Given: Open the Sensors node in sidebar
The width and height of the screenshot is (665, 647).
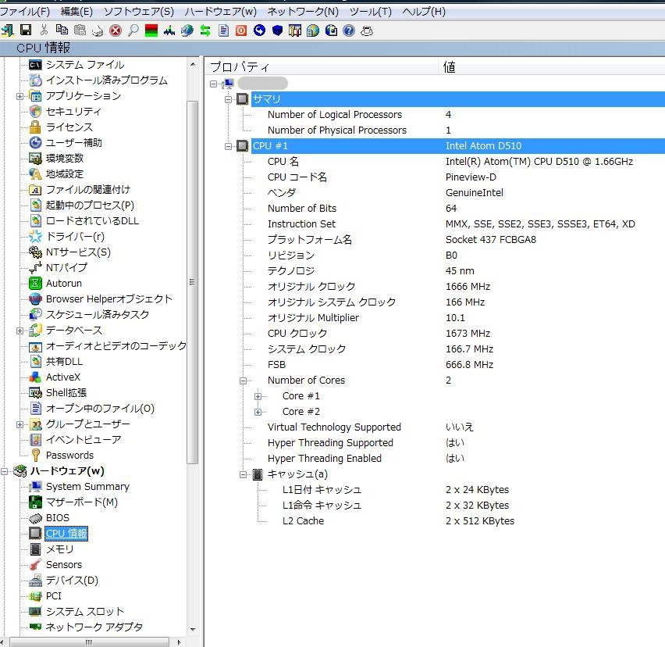Looking at the screenshot, I should pyautogui.click(x=63, y=564).
